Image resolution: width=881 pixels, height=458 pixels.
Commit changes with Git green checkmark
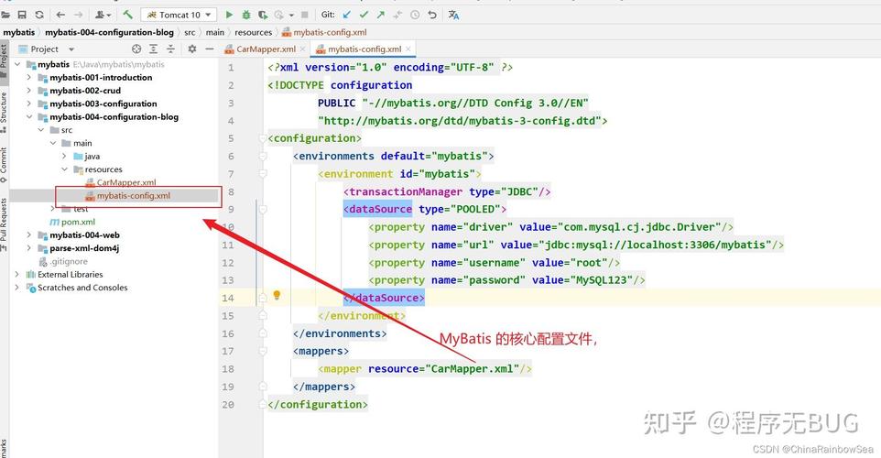tap(364, 15)
